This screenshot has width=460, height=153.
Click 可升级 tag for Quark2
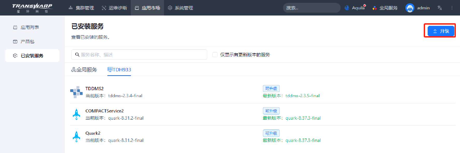[x=271, y=133]
